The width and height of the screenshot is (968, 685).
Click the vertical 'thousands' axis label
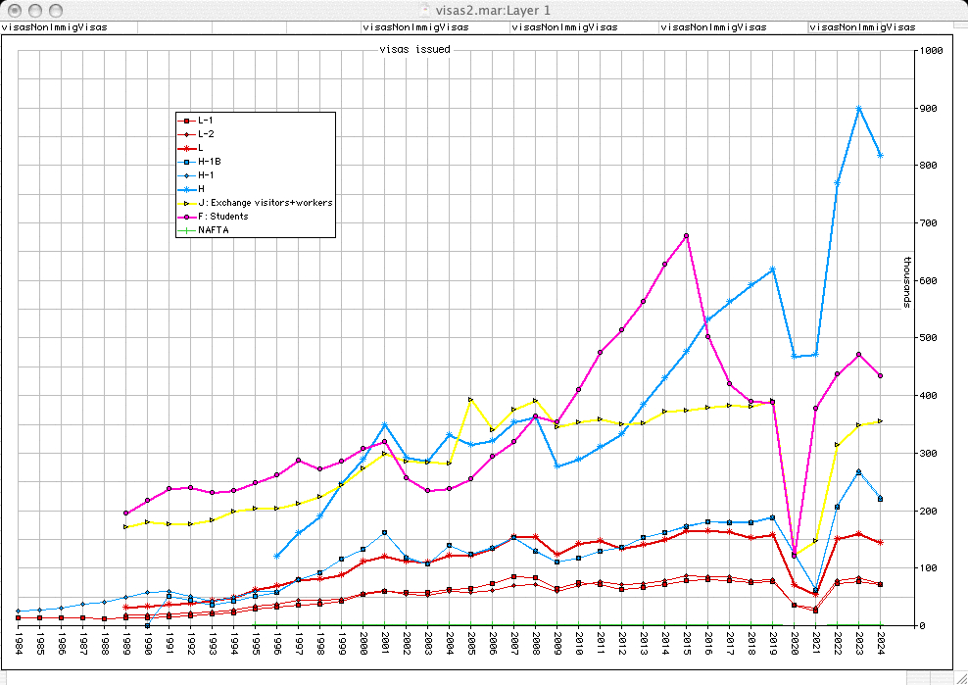pos(907,282)
